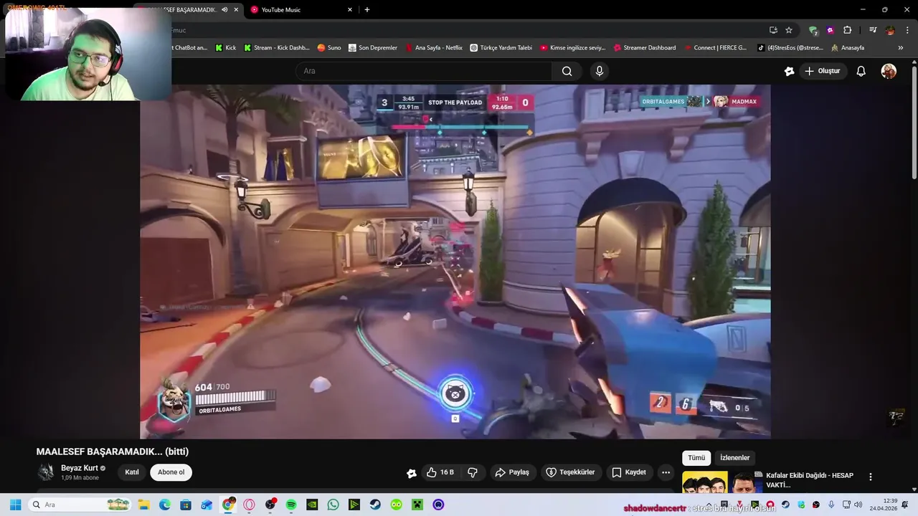Screen dimensions: 918x516
Task: Open options menu for Kafalar Ekibi video
Action: pos(871,477)
